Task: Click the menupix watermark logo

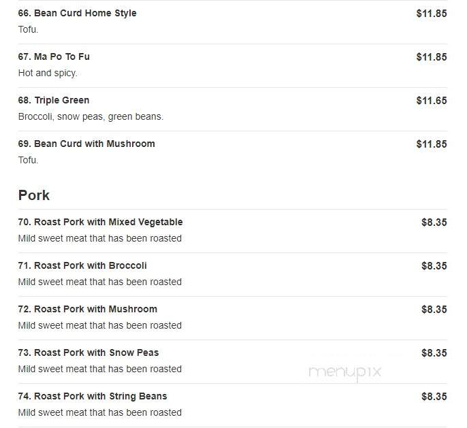Action: pyautogui.click(x=345, y=373)
